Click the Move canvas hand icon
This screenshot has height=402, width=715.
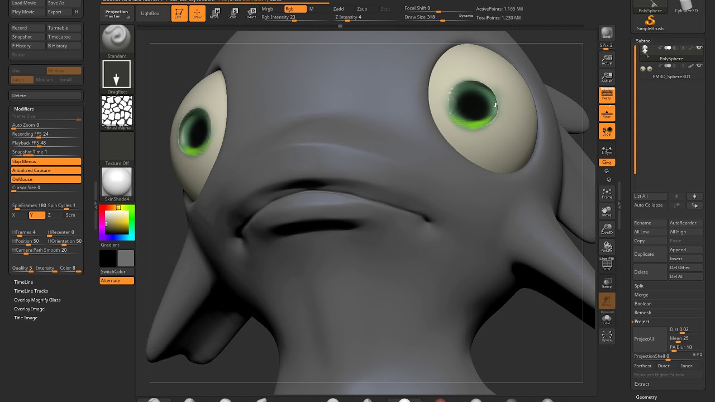[x=607, y=212]
